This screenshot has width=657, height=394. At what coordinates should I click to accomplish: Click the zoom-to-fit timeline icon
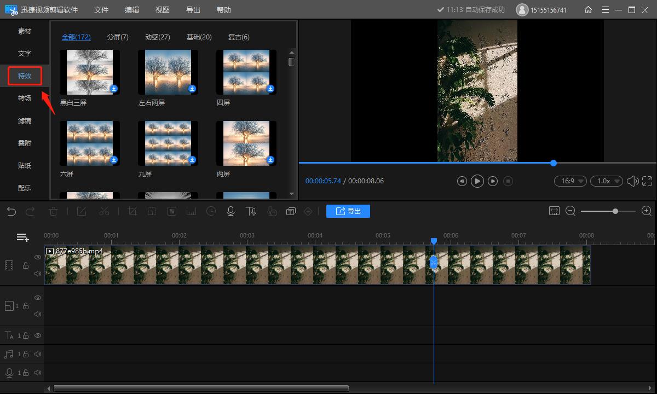[554, 211]
